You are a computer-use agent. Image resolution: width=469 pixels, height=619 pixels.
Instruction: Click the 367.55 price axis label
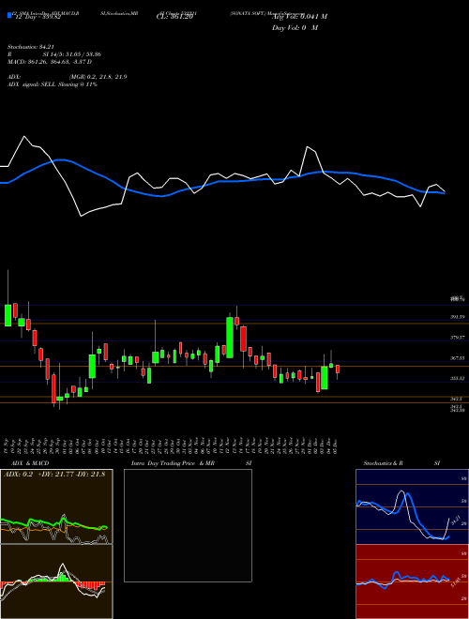tap(458, 358)
